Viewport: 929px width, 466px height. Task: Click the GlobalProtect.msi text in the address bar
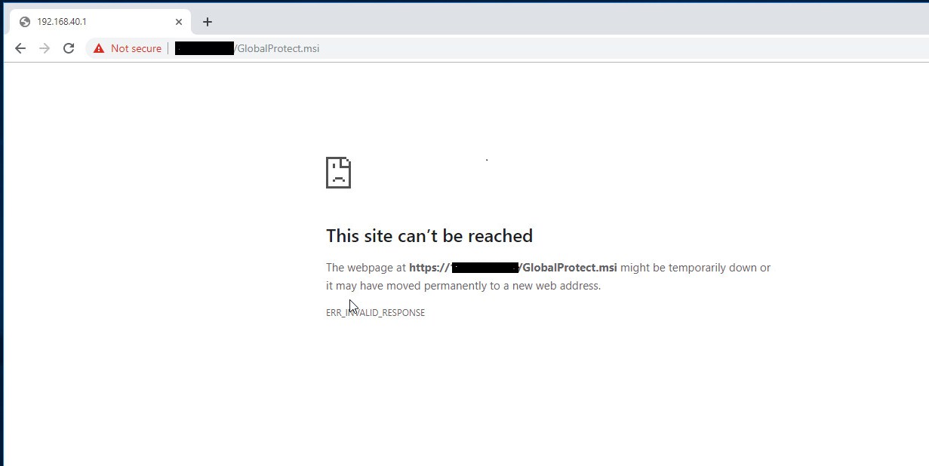tap(278, 48)
